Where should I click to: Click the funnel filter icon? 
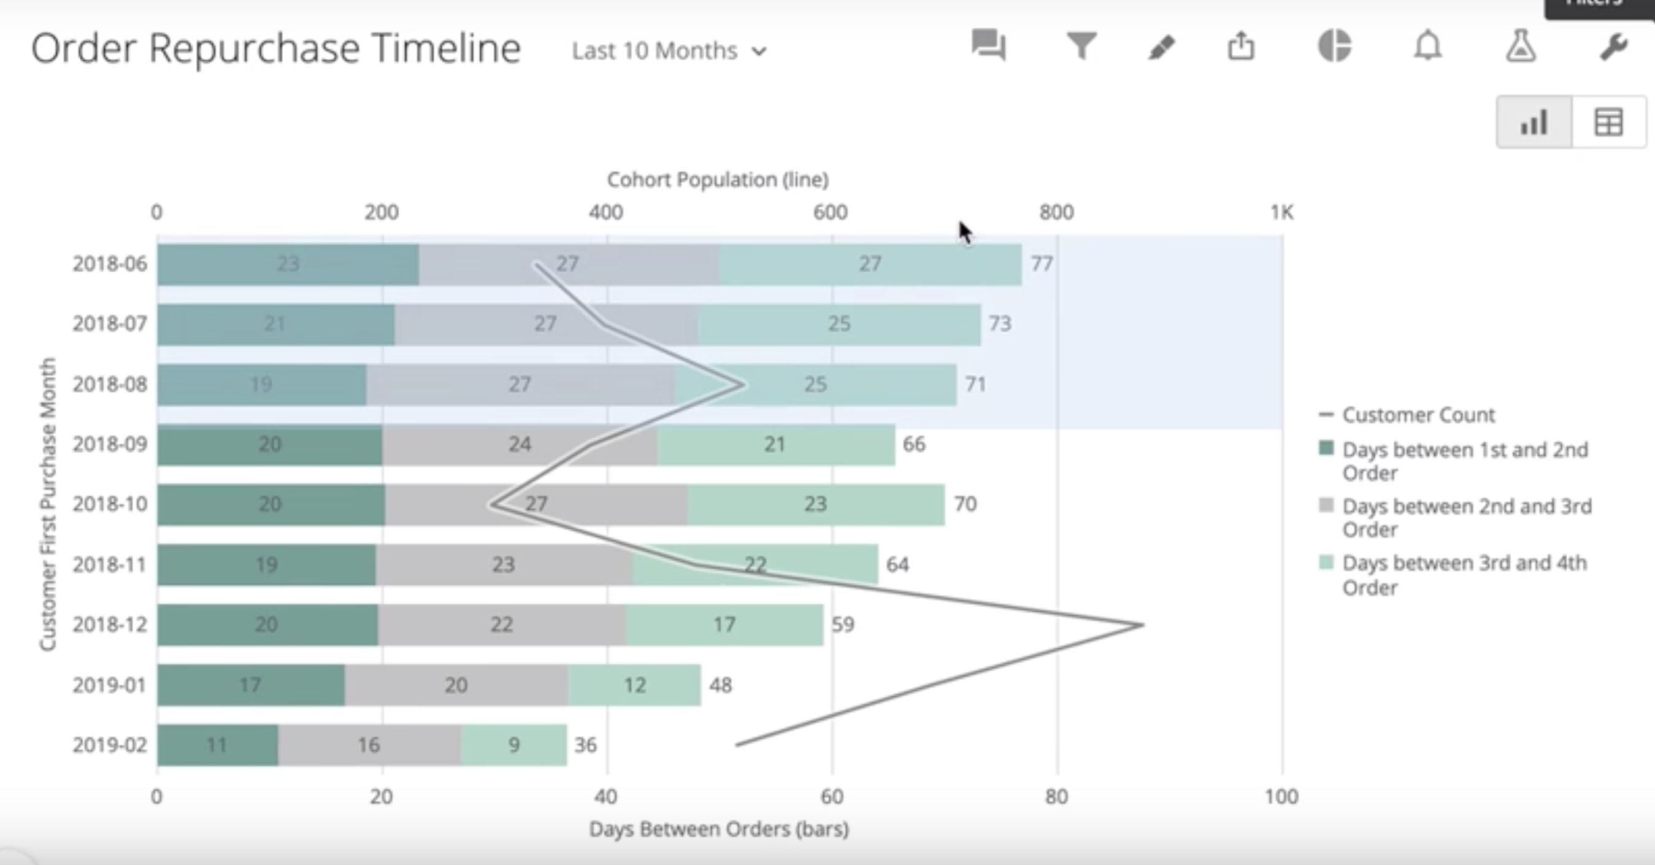[x=1081, y=46]
